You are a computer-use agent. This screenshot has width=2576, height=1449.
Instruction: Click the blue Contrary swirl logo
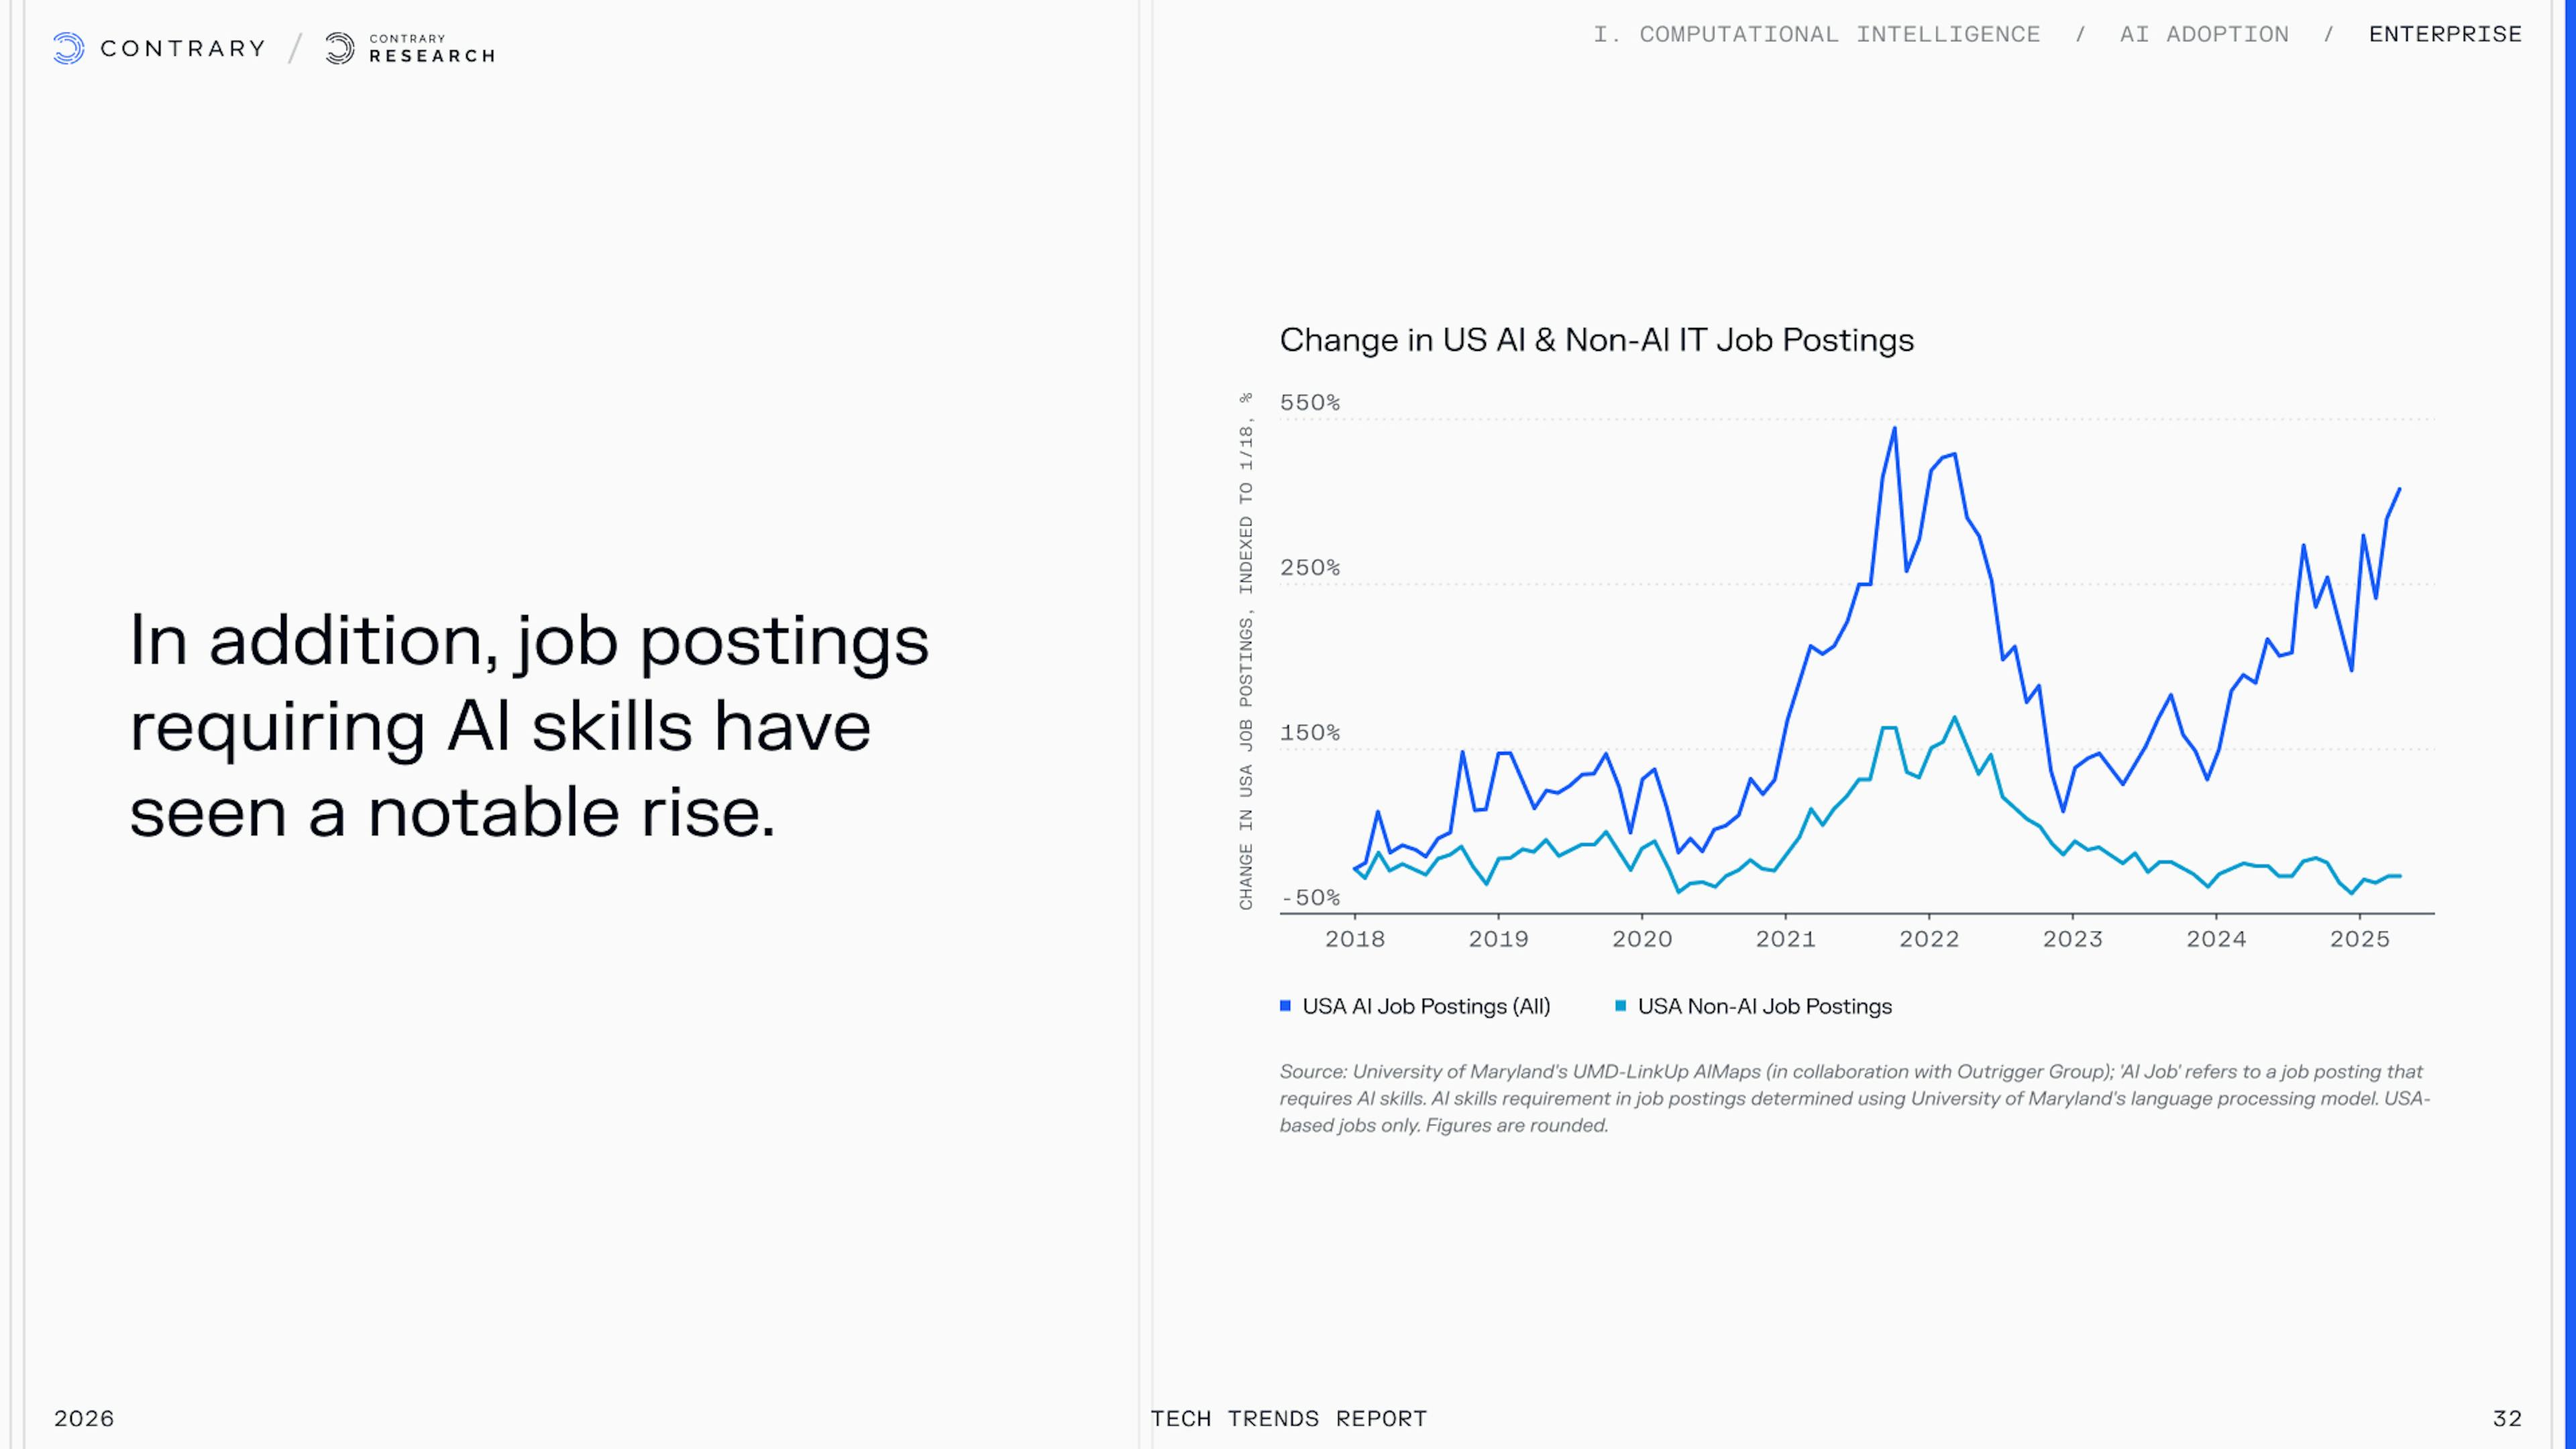[x=68, y=48]
